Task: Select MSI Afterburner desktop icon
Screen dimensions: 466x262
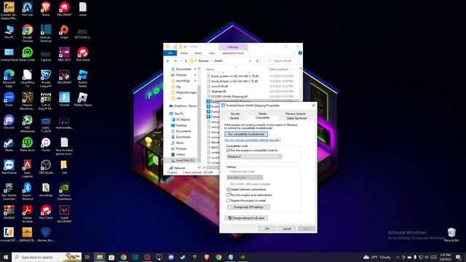Action: pyautogui.click(x=28, y=124)
